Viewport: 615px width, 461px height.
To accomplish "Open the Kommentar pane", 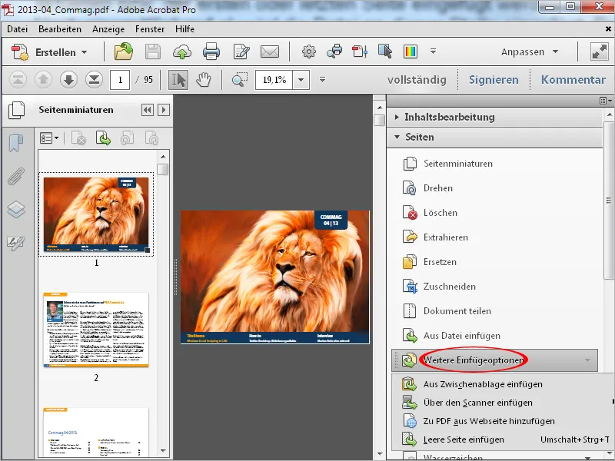I will pyautogui.click(x=573, y=80).
